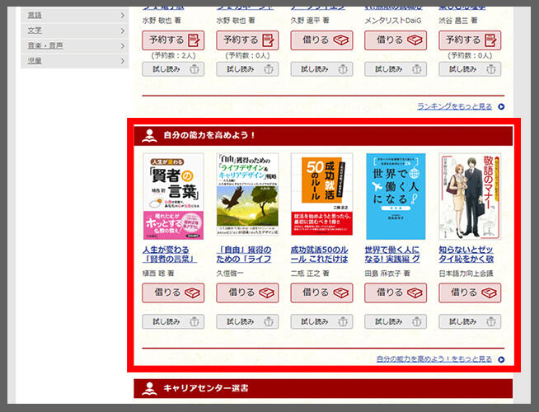Expand the 言語 category chevron
The image size is (539, 412).
[122, 16]
